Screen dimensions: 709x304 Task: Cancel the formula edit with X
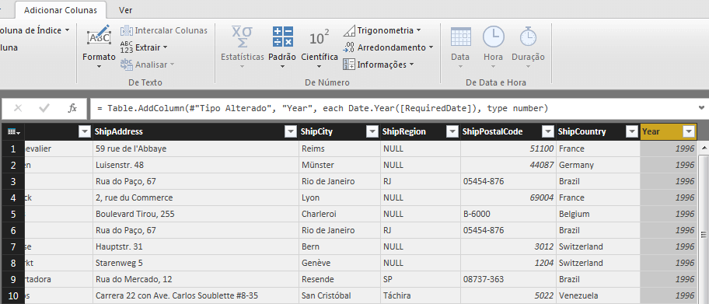18,108
